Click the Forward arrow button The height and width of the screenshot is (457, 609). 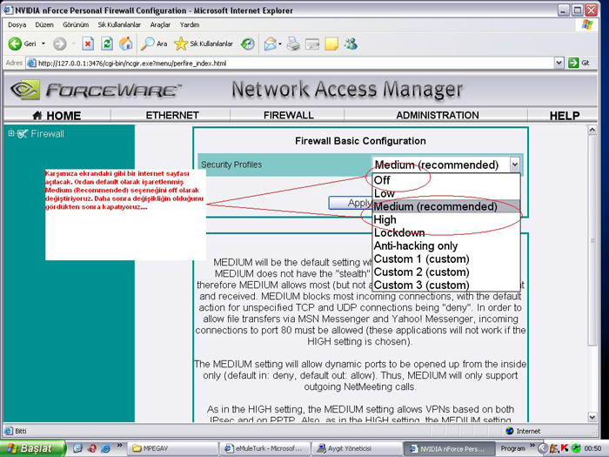click(59, 44)
